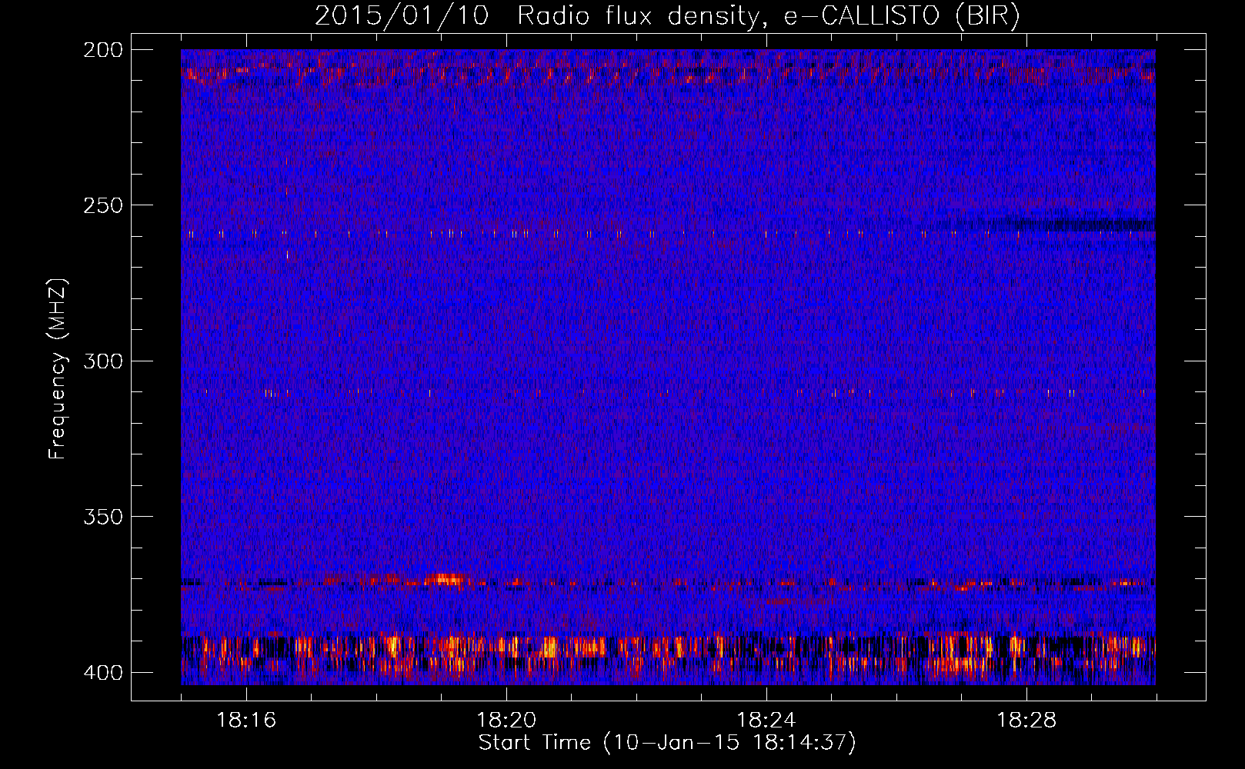Click the 400 frequency tick label
Image resolution: width=1245 pixels, height=769 pixels.
pyautogui.click(x=103, y=673)
